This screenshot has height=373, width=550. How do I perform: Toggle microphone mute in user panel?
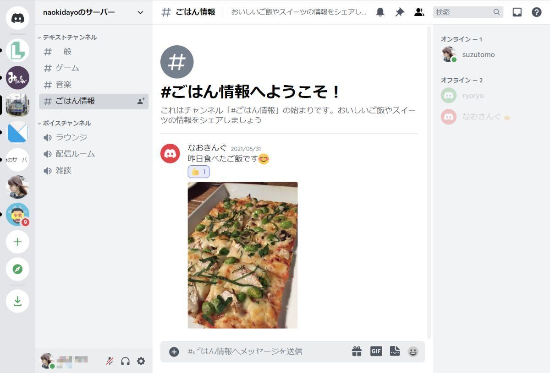(x=110, y=361)
